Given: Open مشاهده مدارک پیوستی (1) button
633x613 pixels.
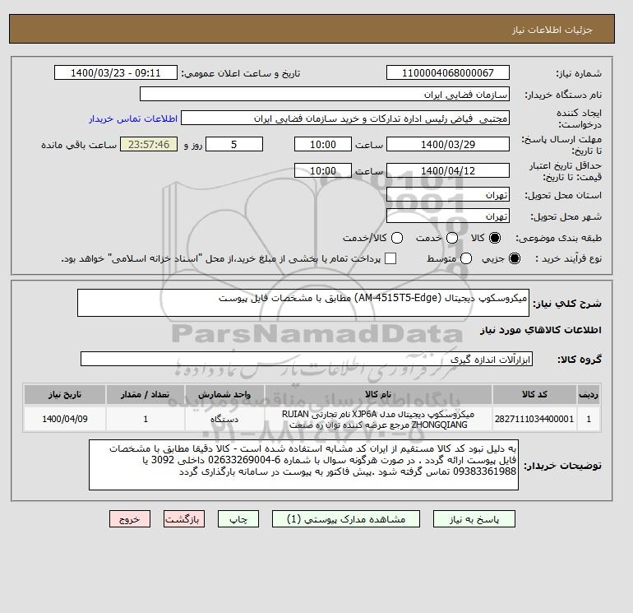Looking at the screenshot, I should tap(346, 519).
